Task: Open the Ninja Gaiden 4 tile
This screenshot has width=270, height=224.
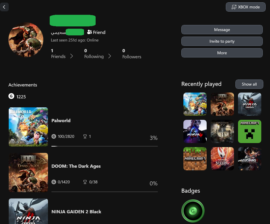Action: click(195, 131)
